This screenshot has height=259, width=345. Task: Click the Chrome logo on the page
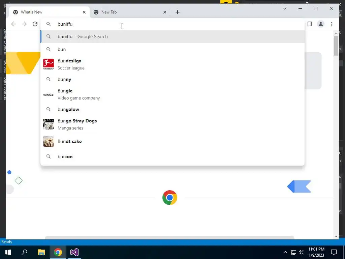pyautogui.click(x=170, y=198)
